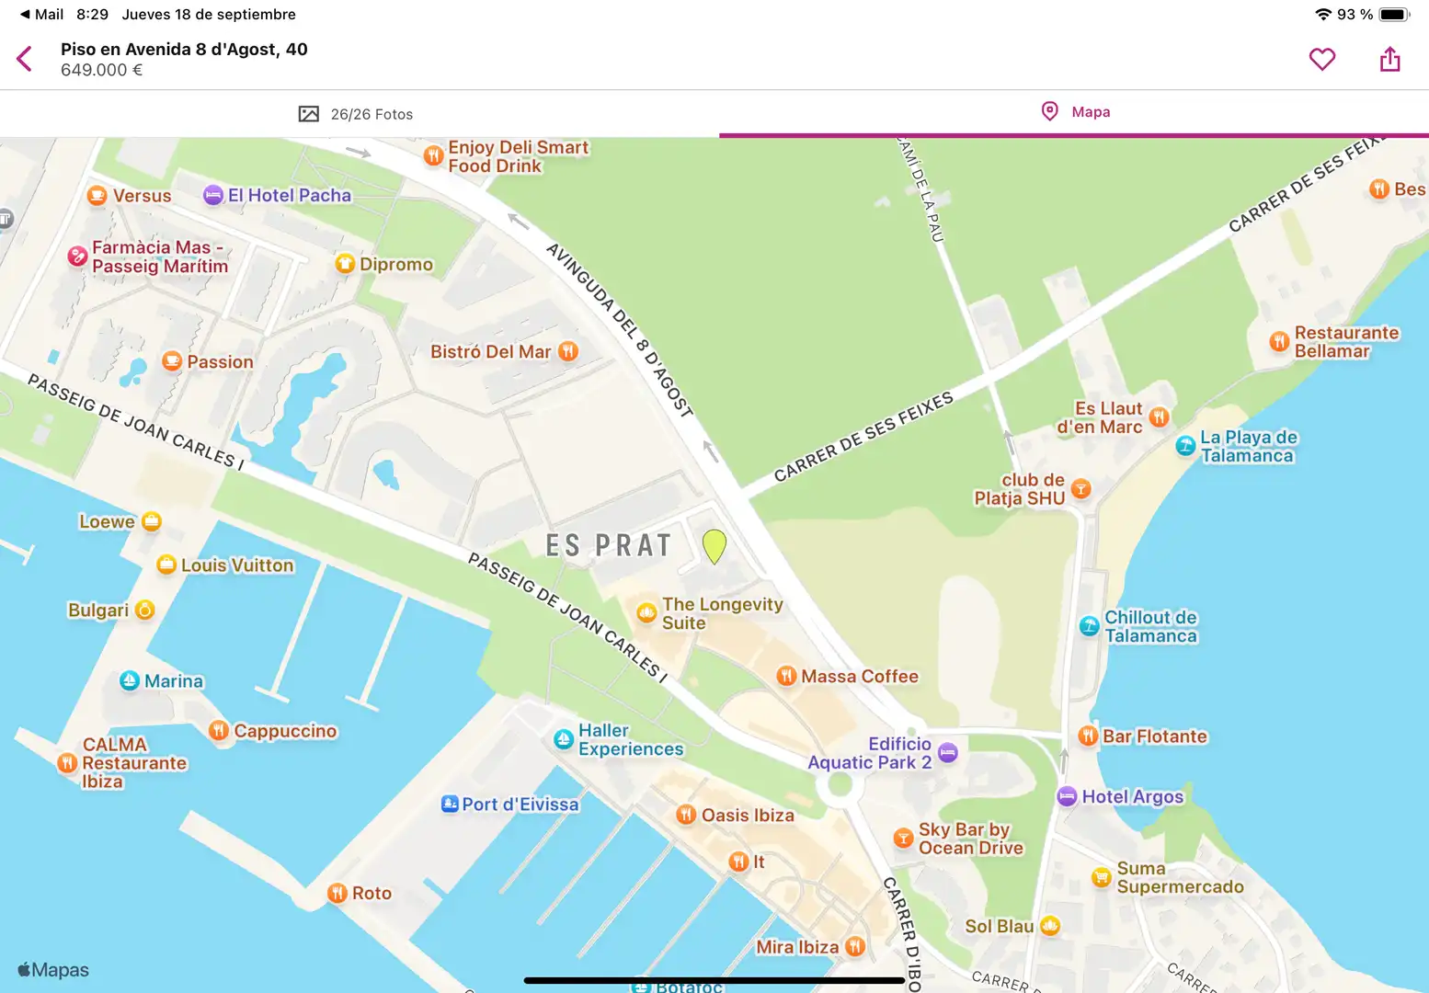
Task: Select the Mapa tab
Action: pos(1075,112)
